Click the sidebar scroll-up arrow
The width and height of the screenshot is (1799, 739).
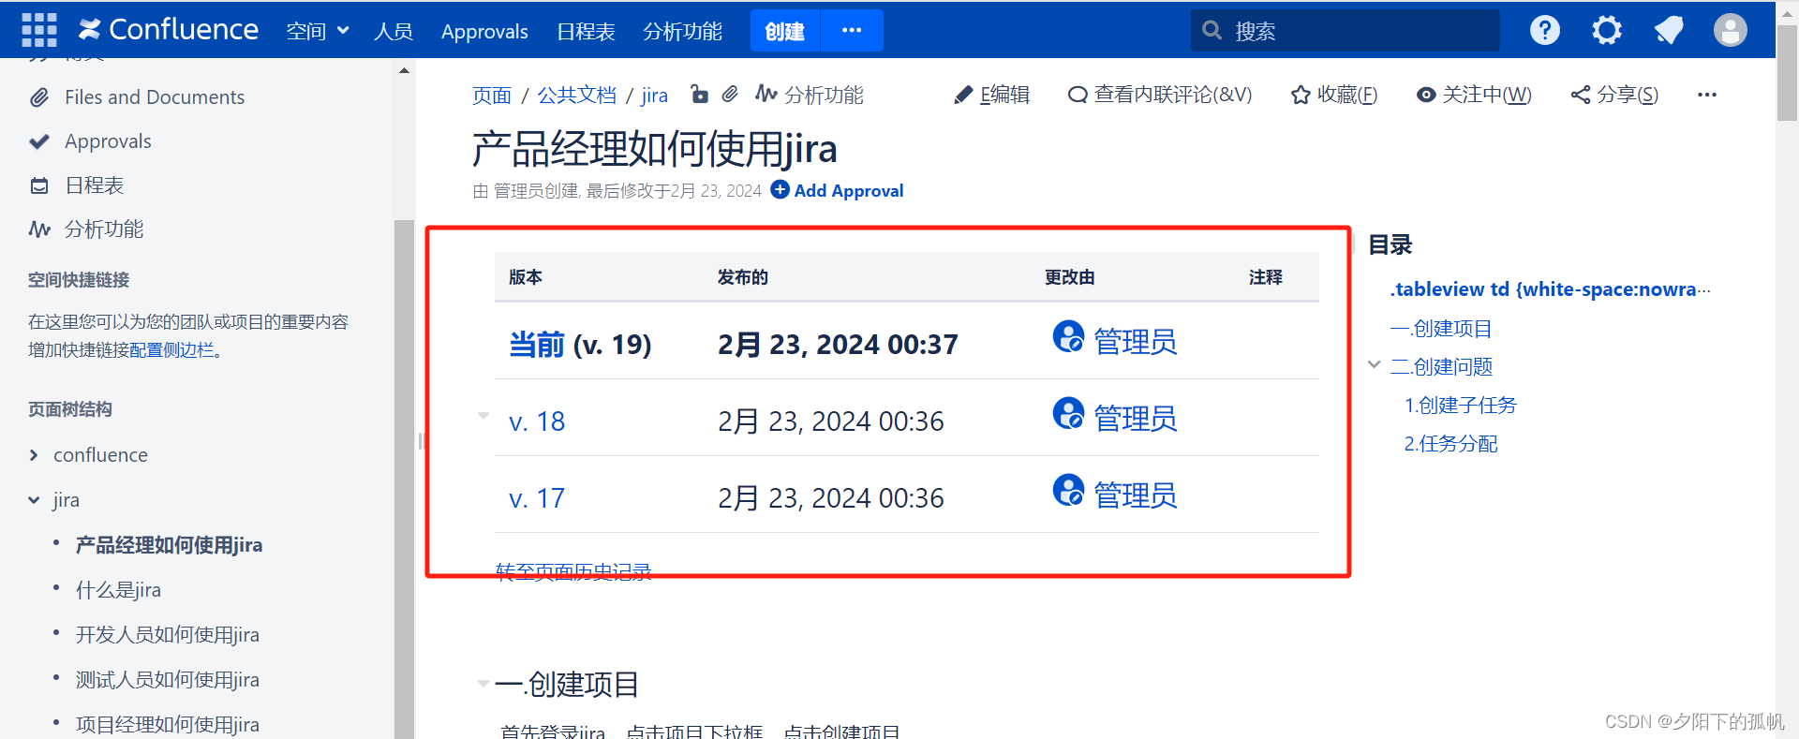(404, 70)
